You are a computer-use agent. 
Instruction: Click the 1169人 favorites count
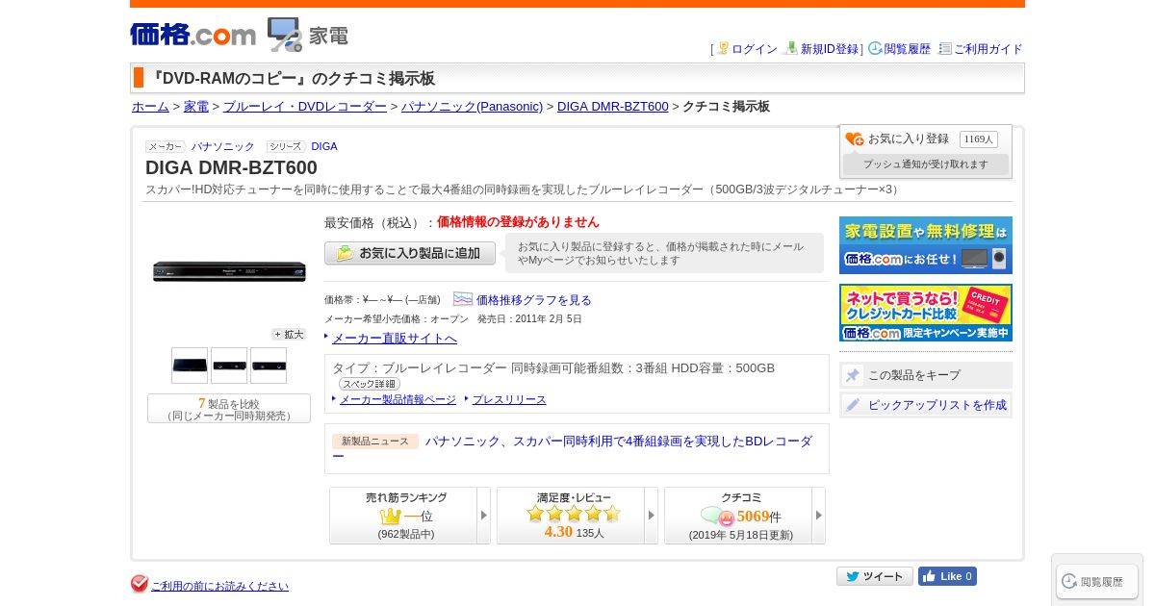click(979, 139)
